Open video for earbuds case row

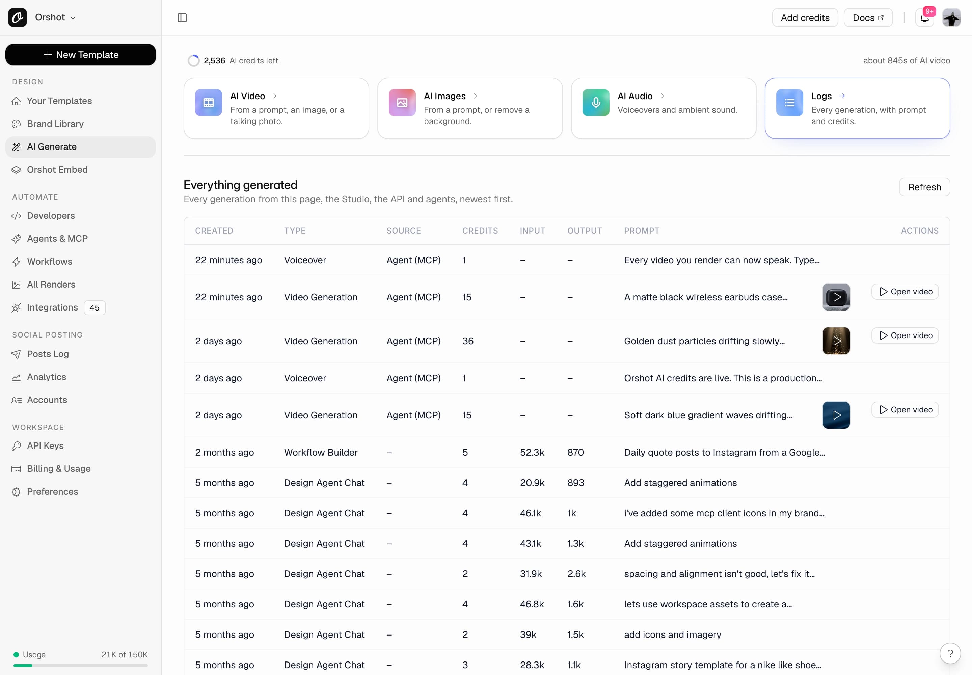[x=905, y=291]
